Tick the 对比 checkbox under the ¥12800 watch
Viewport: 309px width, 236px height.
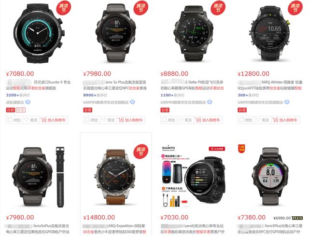tap(241, 120)
